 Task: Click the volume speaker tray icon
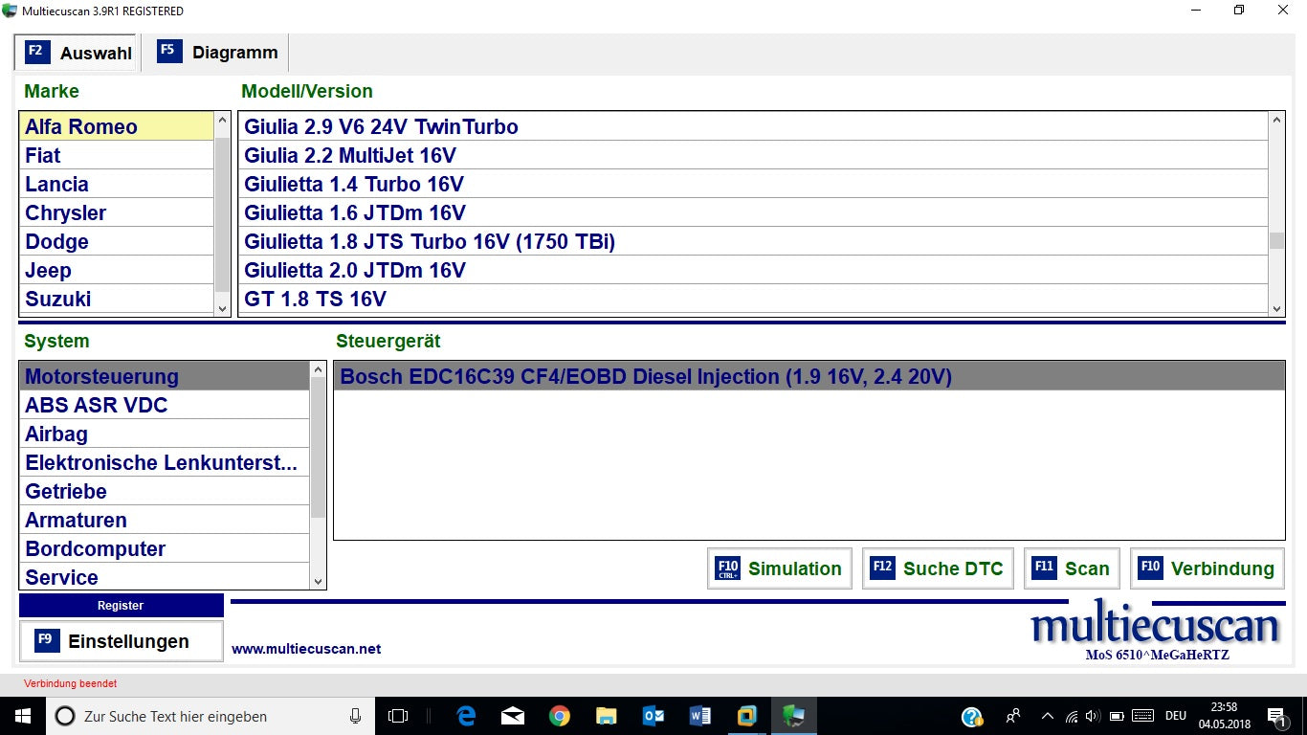coord(1093,716)
